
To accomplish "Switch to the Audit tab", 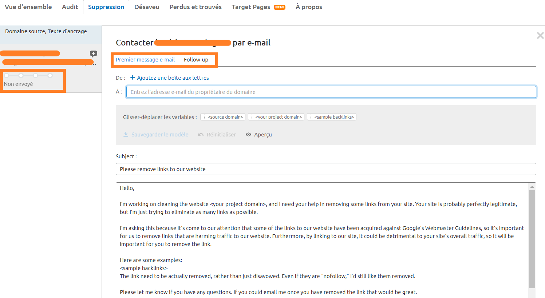I will click(x=70, y=7).
